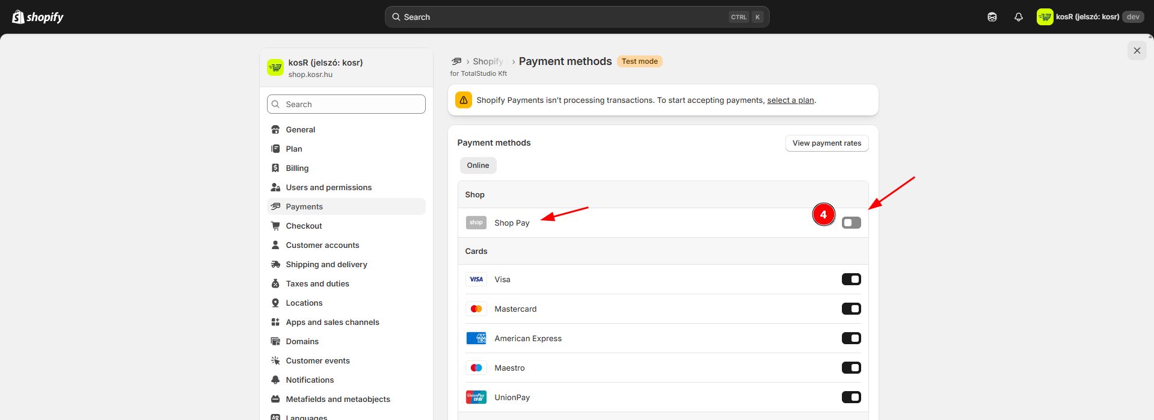This screenshot has width=1154, height=420.
Task: Enable the Shop Pay toggle
Action: click(x=851, y=223)
